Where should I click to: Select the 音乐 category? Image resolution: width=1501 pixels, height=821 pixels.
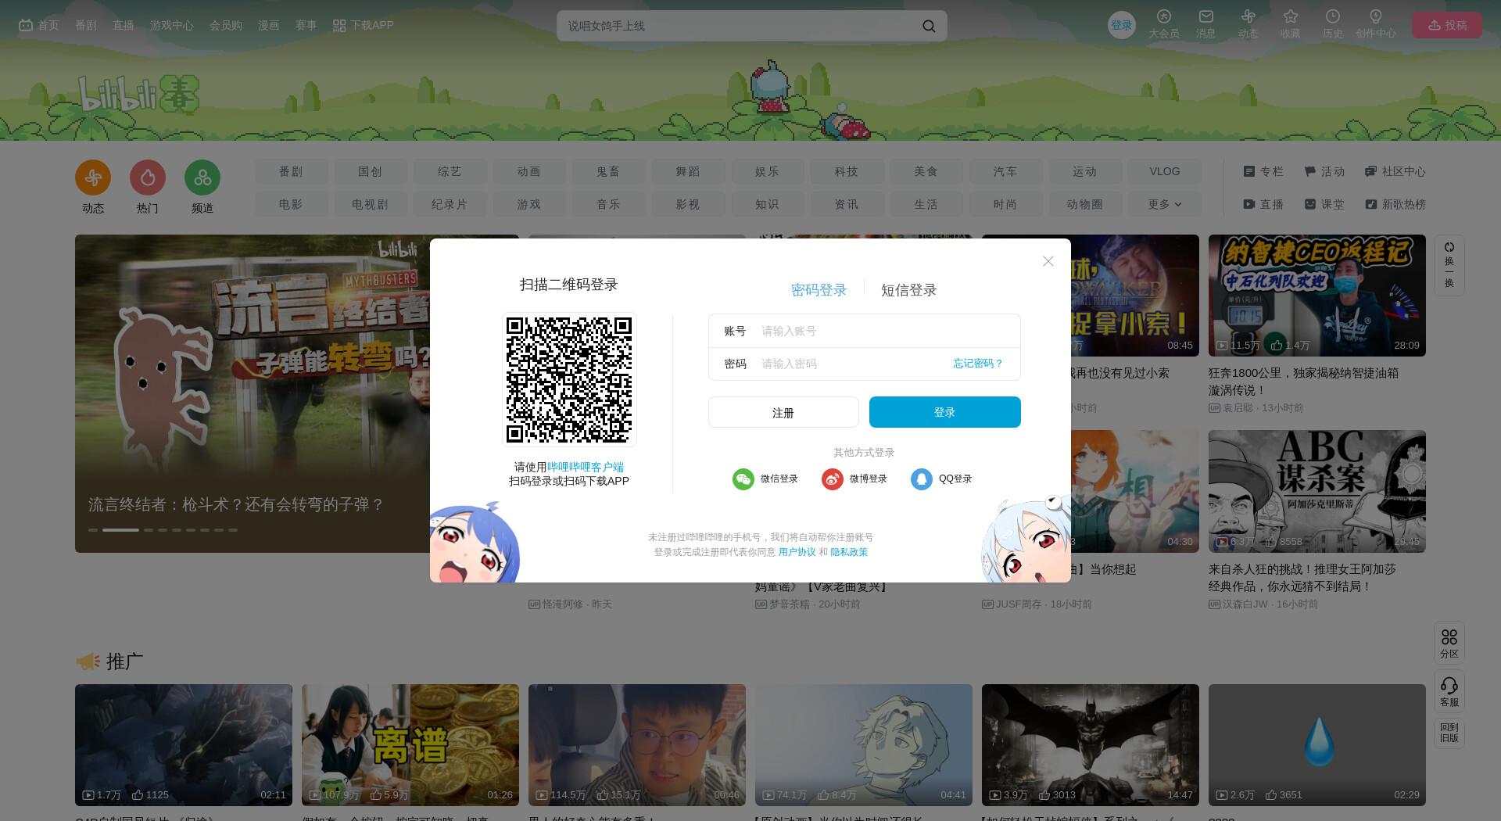pos(608,204)
